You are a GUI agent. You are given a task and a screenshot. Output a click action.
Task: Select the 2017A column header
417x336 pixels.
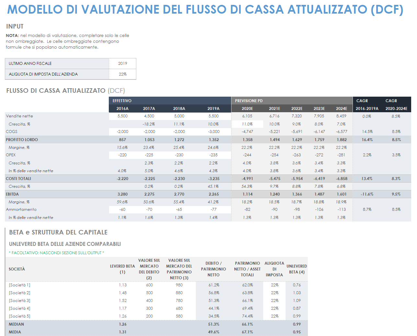tap(149, 109)
